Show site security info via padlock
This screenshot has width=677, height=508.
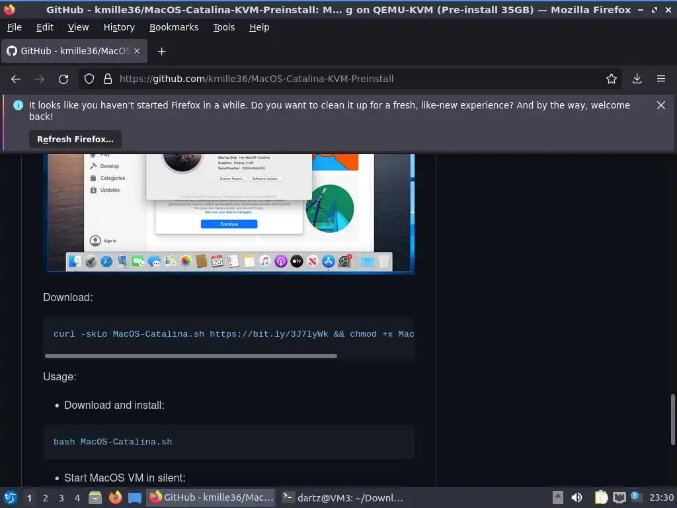pyautogui.click(x=108, y=79)
